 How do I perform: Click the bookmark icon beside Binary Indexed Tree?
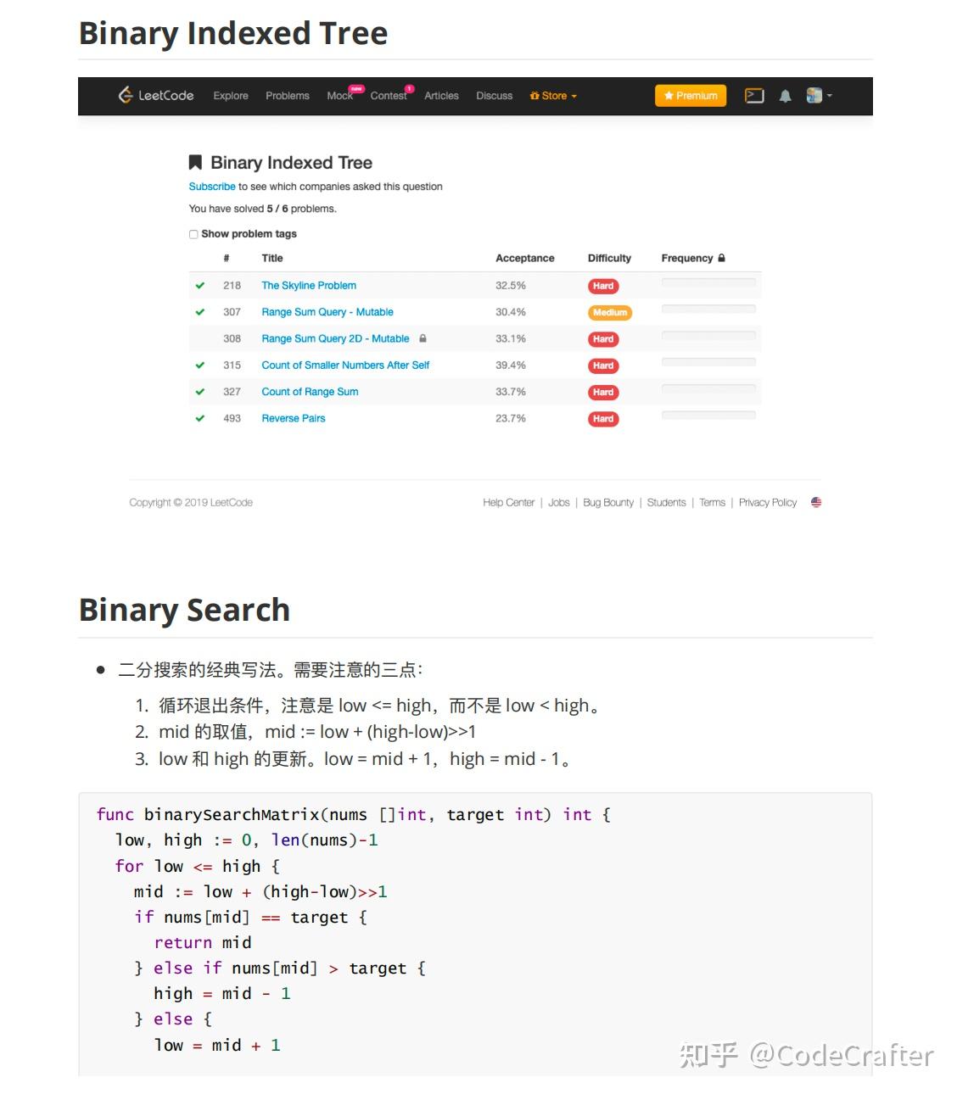(195, 162)
